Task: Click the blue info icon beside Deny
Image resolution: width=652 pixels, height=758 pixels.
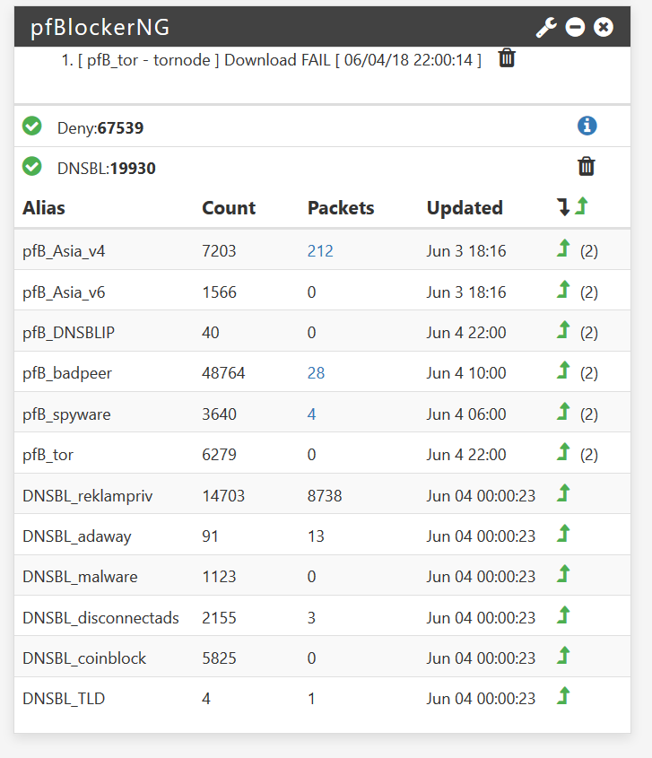Action: coord(587,126)
